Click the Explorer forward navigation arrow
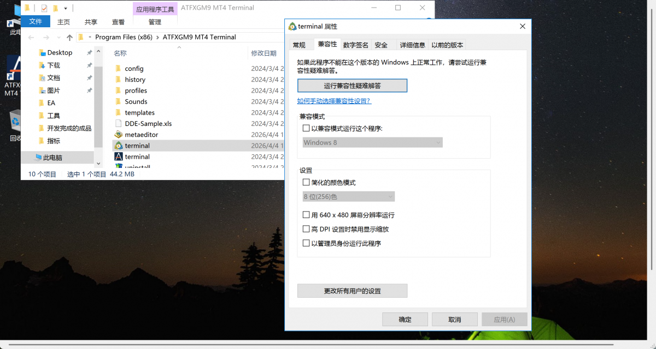Image resolution: width=656 pixels, height=349 pixels. tap(47, 37)
